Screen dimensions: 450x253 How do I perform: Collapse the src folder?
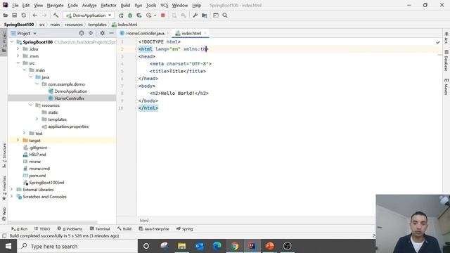click(x=18, y=63)
